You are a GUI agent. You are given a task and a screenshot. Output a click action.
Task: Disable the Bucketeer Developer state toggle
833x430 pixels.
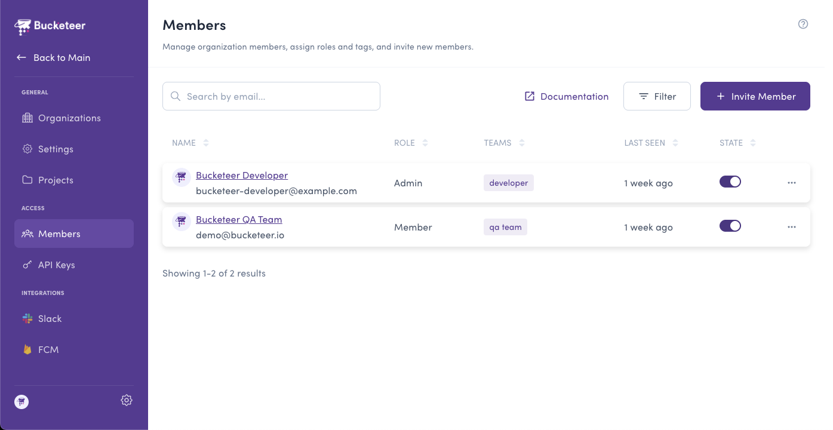pyautogui.click(x=730, y=182)
